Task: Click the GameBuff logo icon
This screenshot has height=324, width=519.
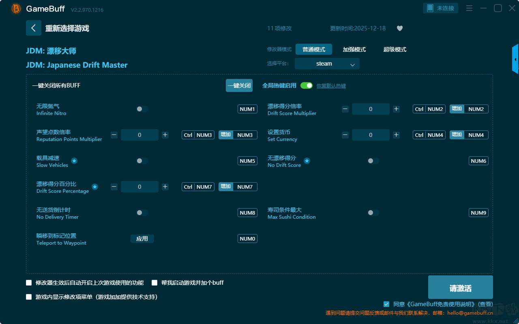Action: (16, 9)
